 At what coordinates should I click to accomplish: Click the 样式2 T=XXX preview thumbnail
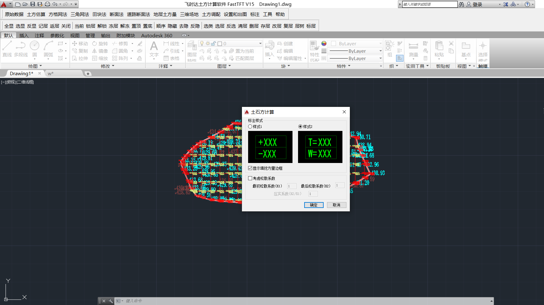(x=320, y=147)
